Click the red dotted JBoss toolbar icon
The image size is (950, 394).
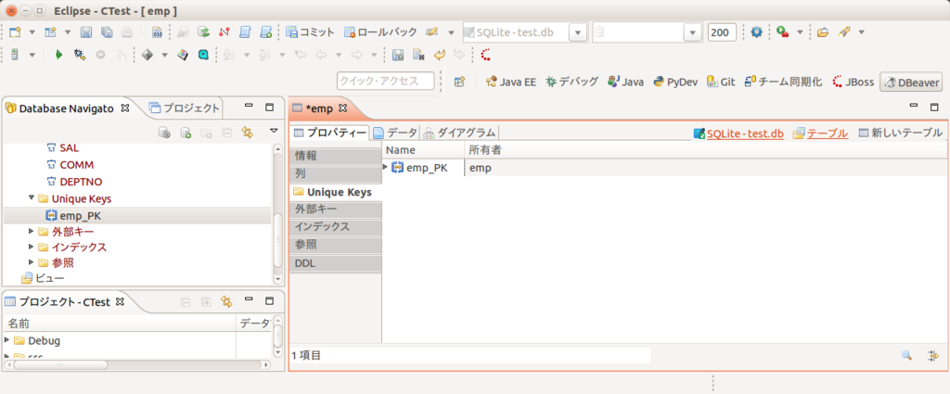(x=485, y=55)
